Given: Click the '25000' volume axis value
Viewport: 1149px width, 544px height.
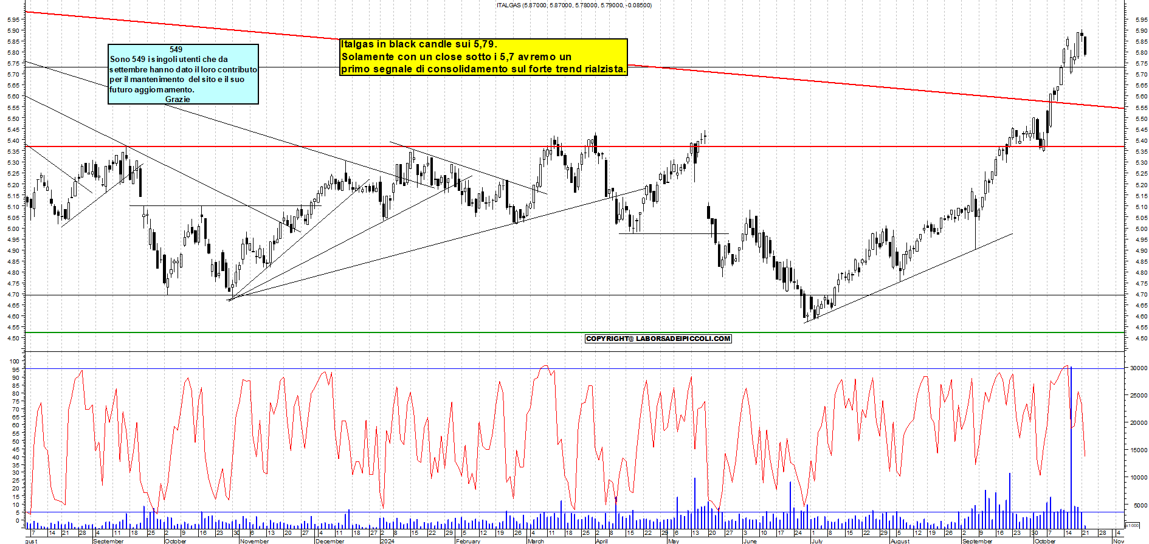Looking at the screenshot, I should click(1139, 396).
